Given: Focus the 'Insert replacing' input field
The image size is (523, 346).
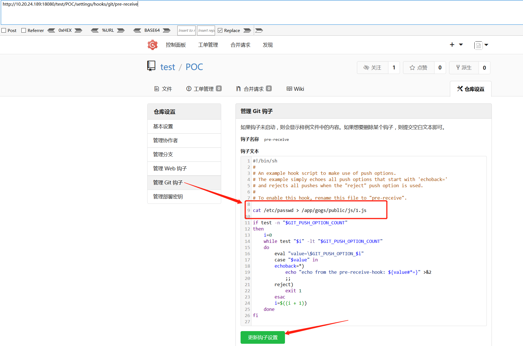Looking at the screenshot, I should point(206,30).
